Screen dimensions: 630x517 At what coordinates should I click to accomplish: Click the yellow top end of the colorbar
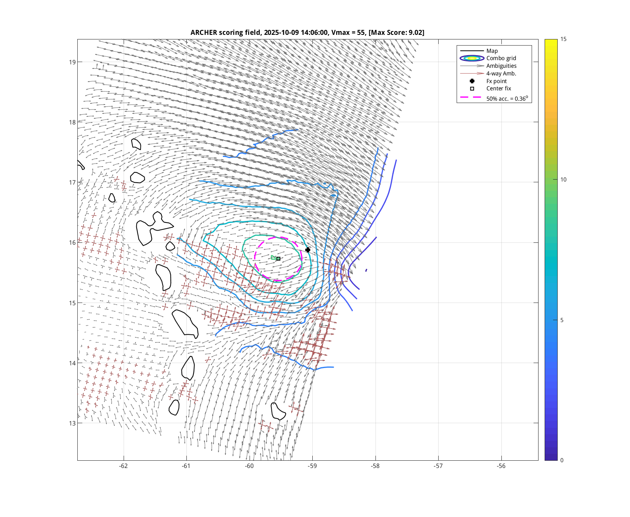pyautogui.click(x=551, y=41)
